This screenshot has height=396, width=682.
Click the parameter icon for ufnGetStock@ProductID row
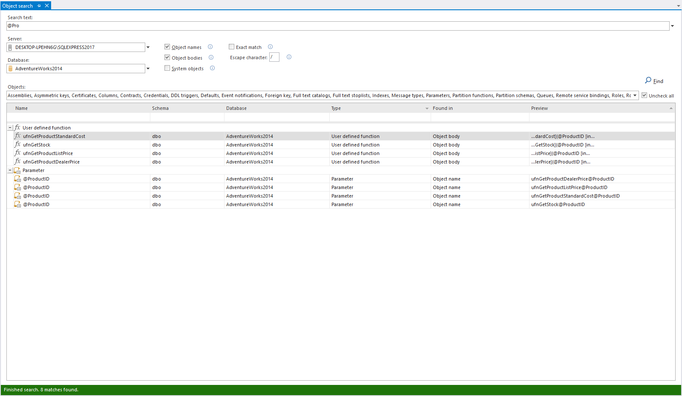coord(17,204)
